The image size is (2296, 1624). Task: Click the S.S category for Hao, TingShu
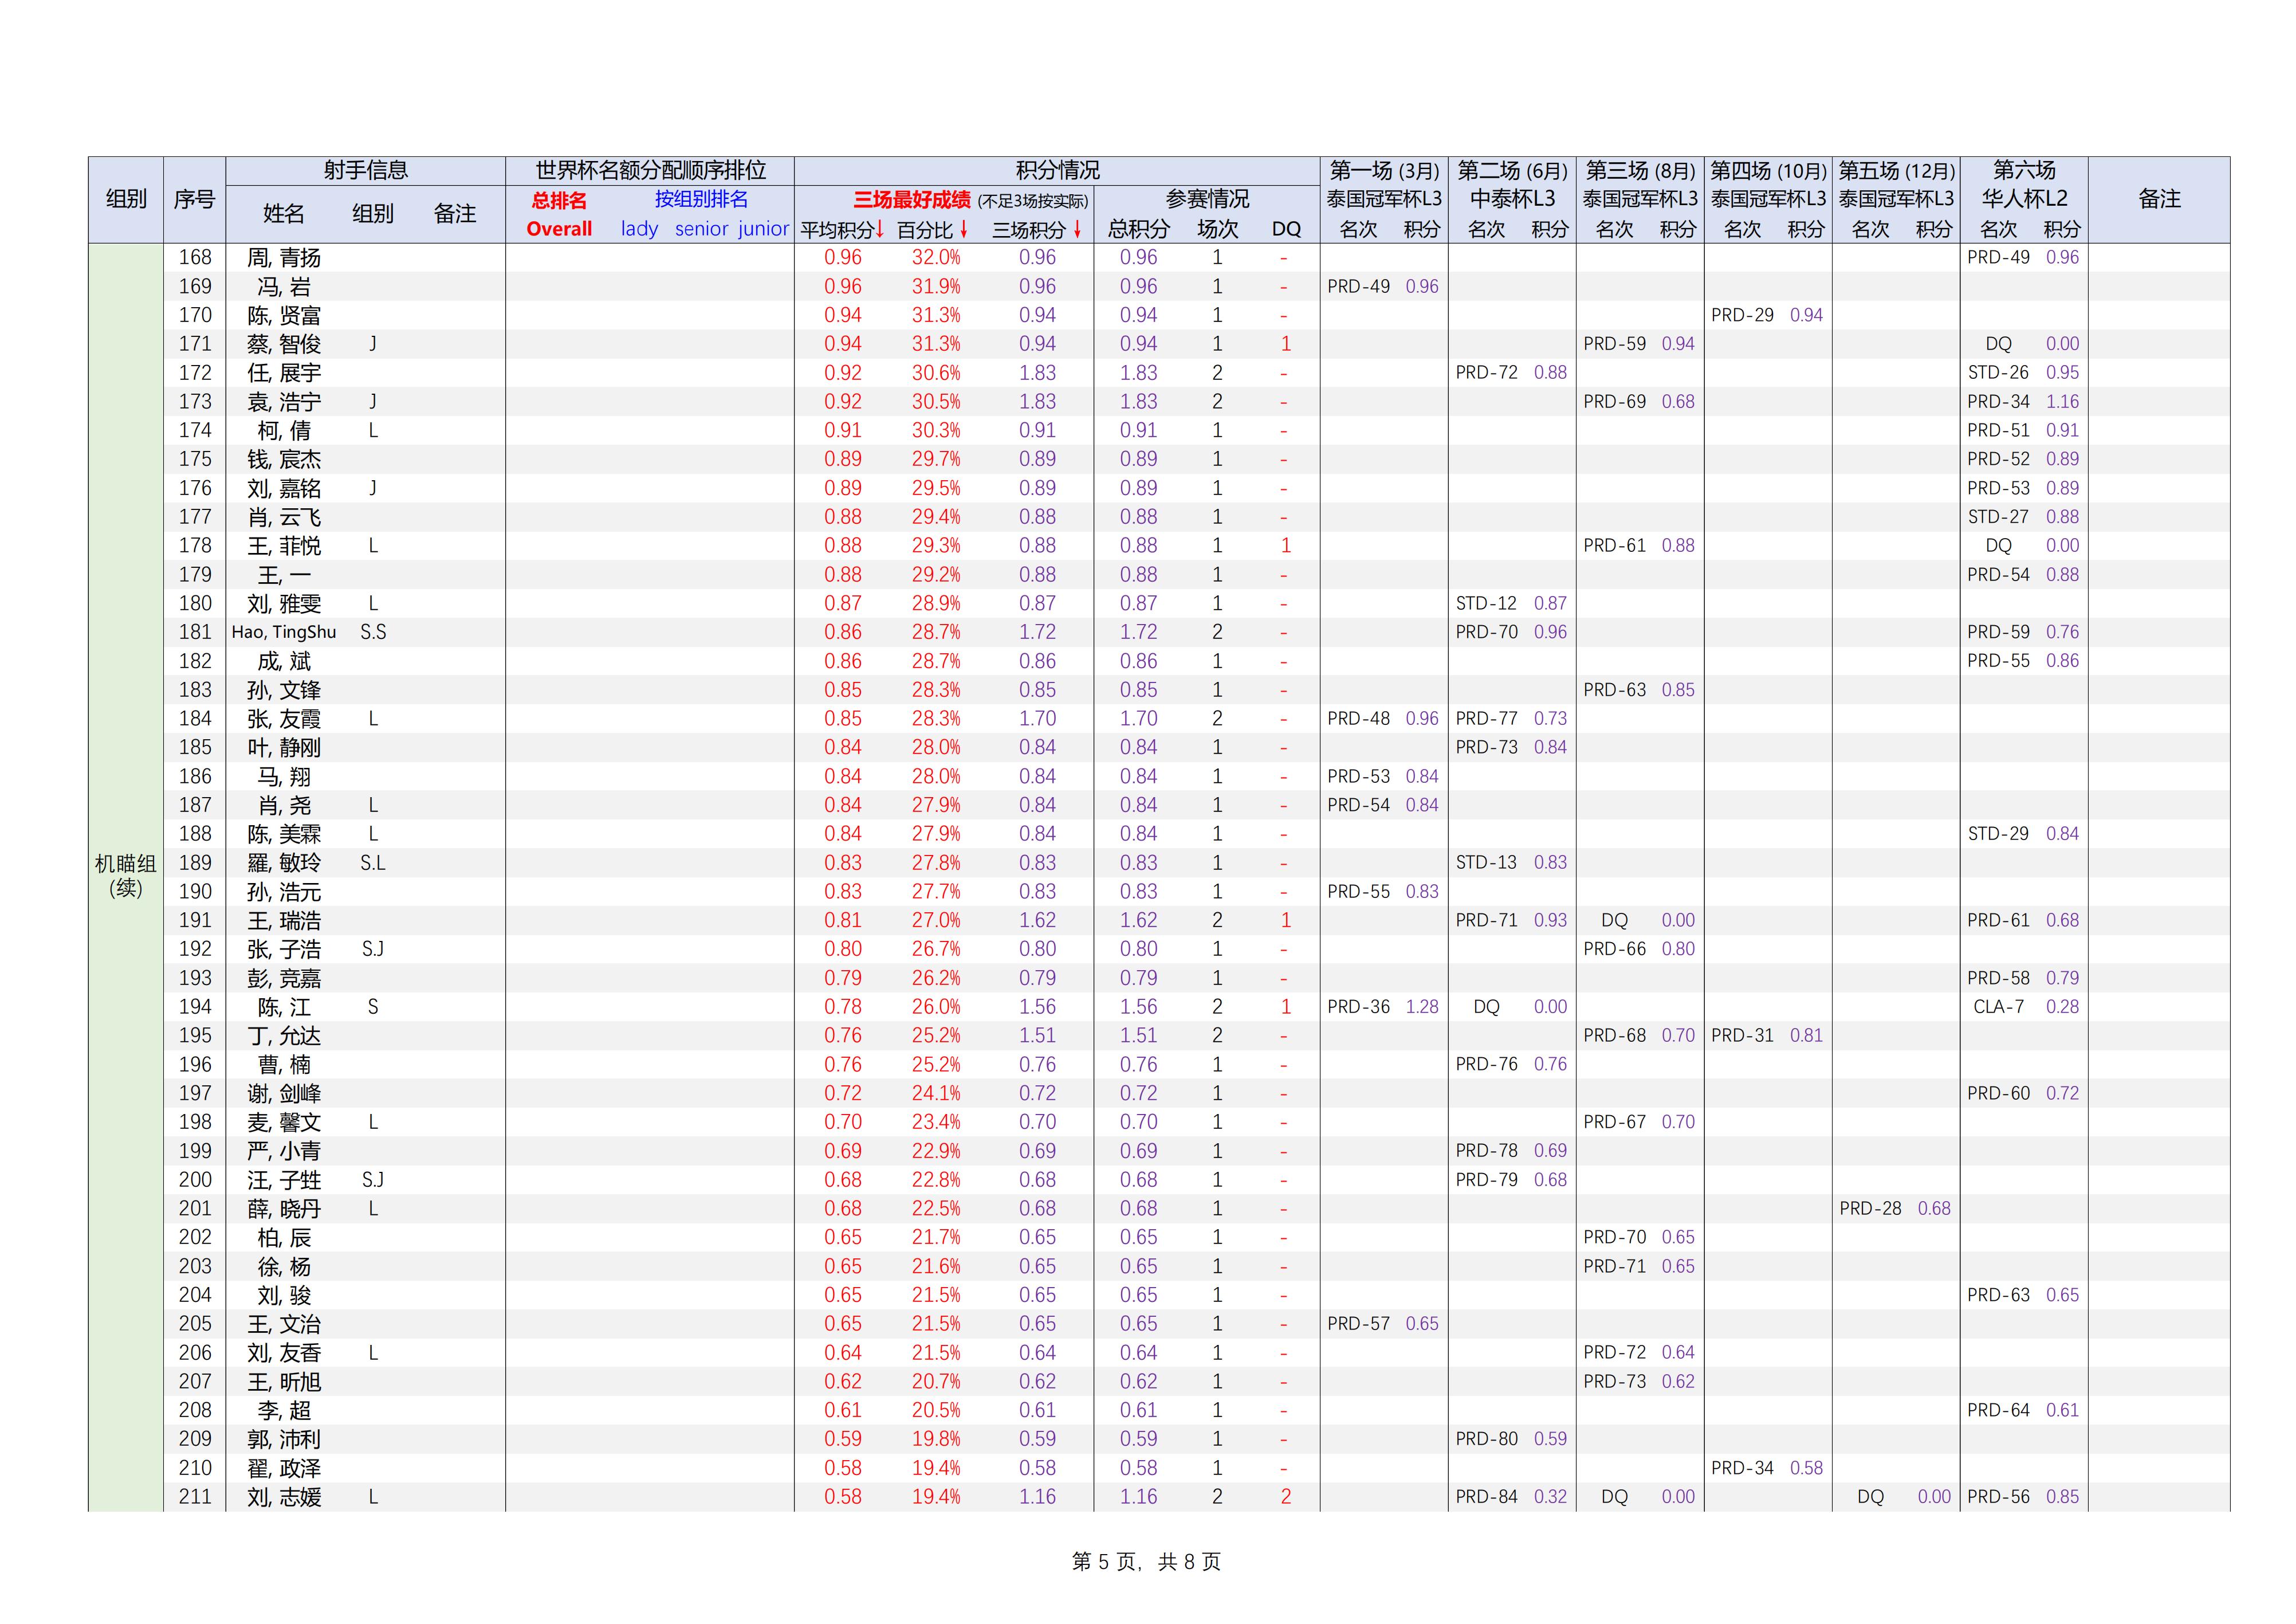pos(373,633)
